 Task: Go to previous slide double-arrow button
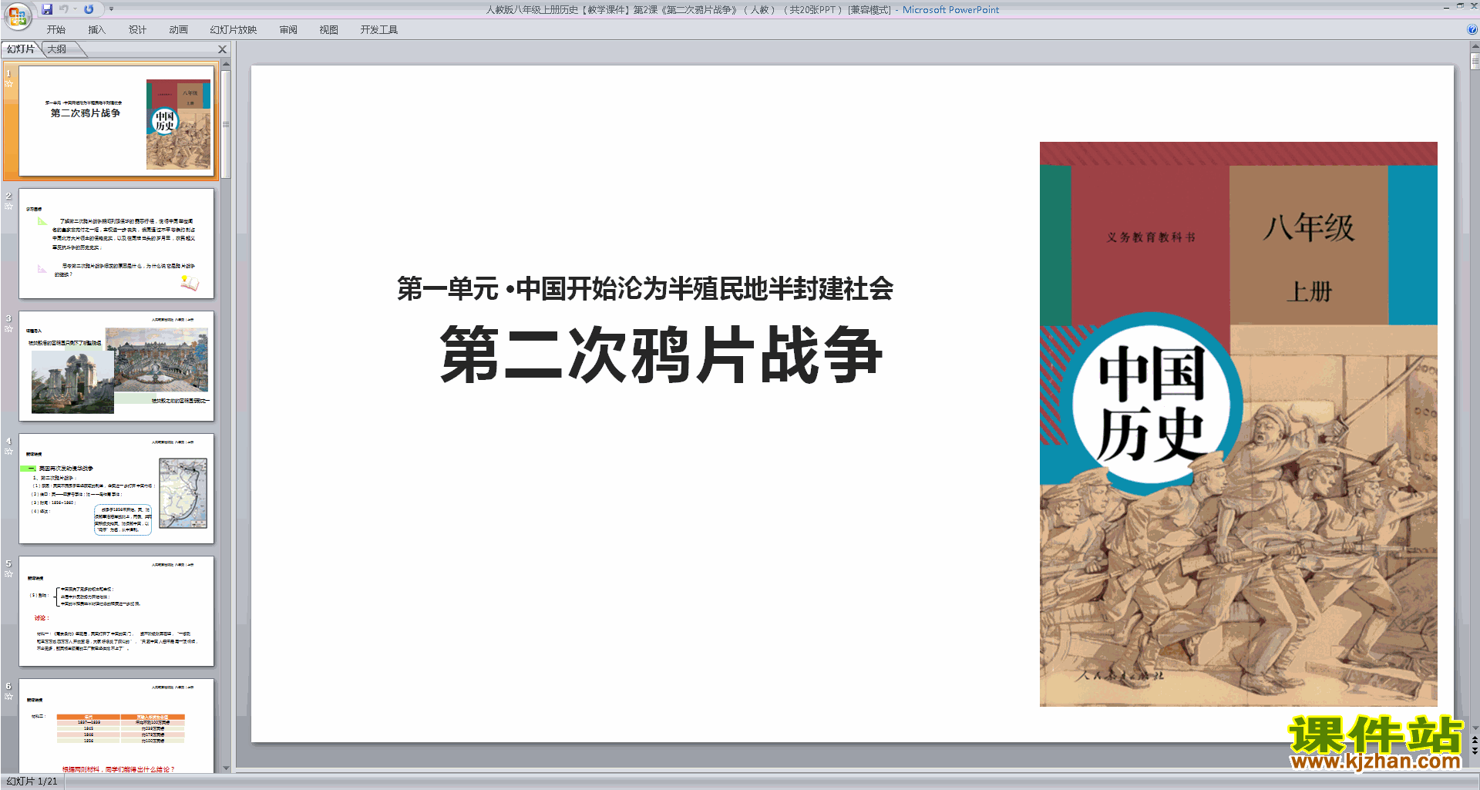click(1475, 740)
